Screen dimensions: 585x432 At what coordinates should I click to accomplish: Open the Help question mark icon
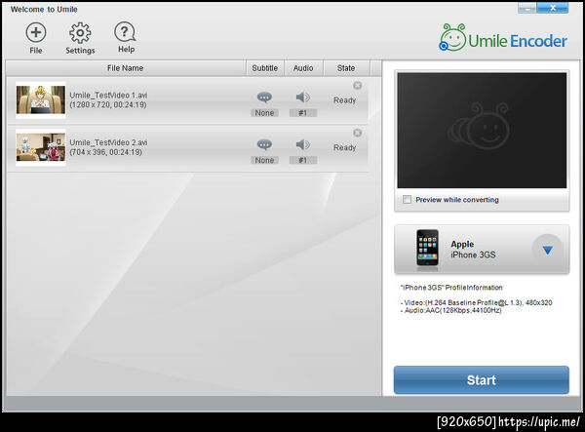(125, 32)
